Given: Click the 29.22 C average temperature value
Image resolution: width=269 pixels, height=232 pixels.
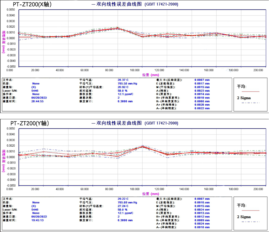Looking at the screenshot, I should (123, 199).
